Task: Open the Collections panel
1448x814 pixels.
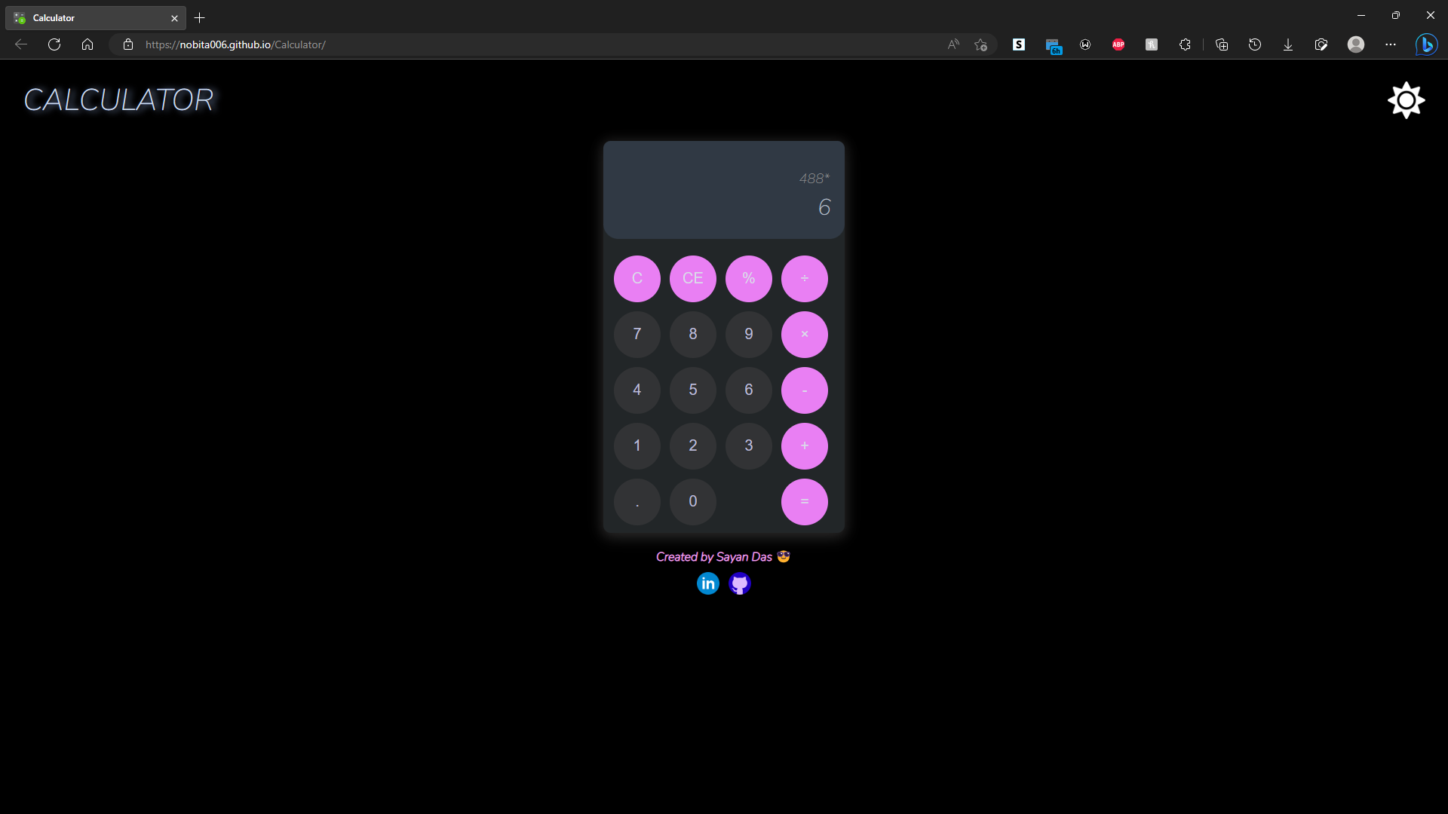Action: [1222, 45]
